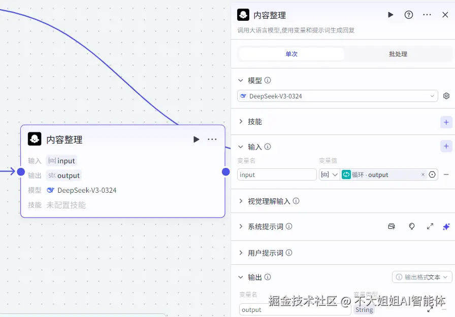Add a new skill with the plus beside 技能

pyautogui.click(x=446, y=122)
